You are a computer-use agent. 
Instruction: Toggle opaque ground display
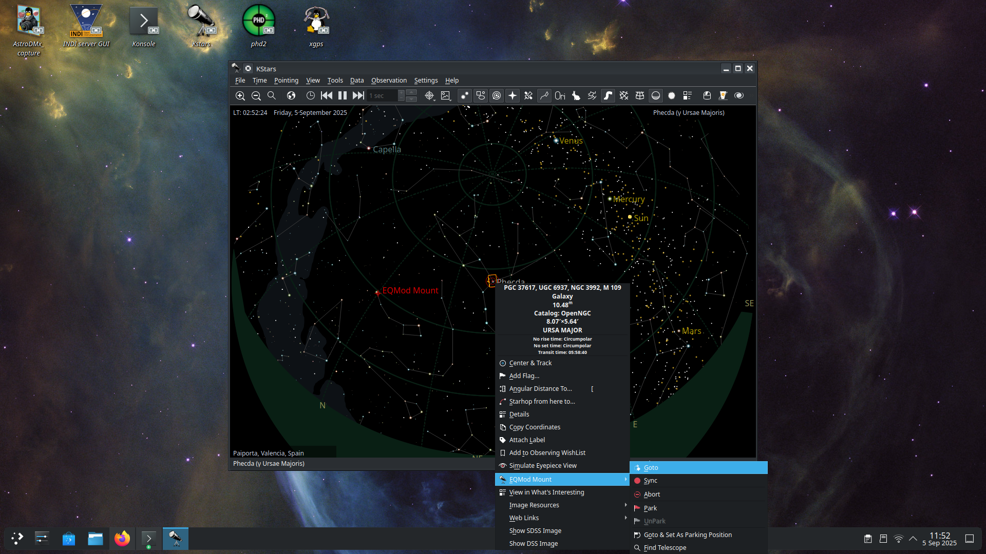click(x=656, y=96)
